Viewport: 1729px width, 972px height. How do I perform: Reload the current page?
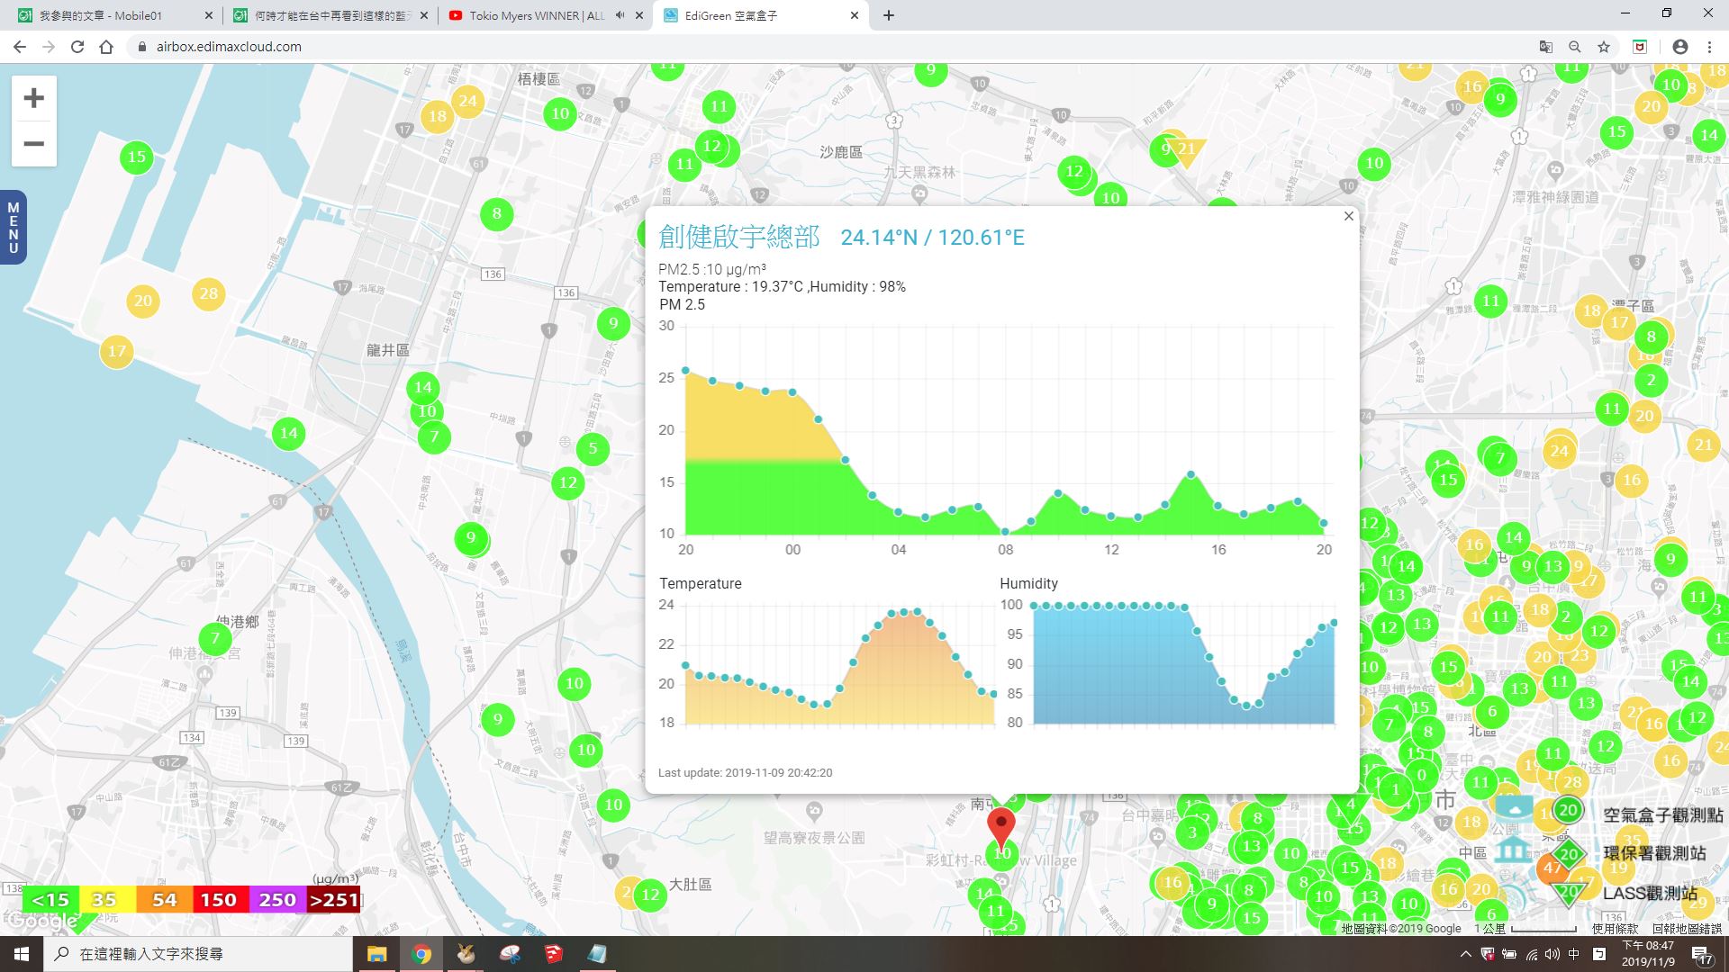(77, 47)
